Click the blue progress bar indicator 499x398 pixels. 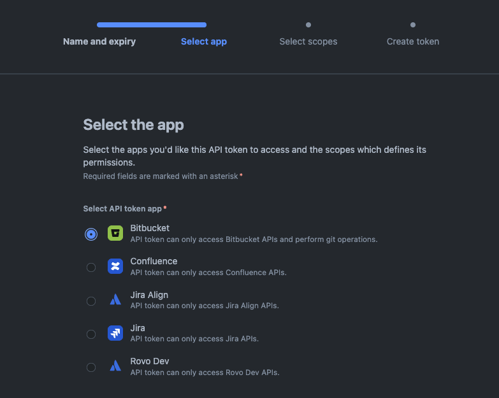click(x=152, y=25)
